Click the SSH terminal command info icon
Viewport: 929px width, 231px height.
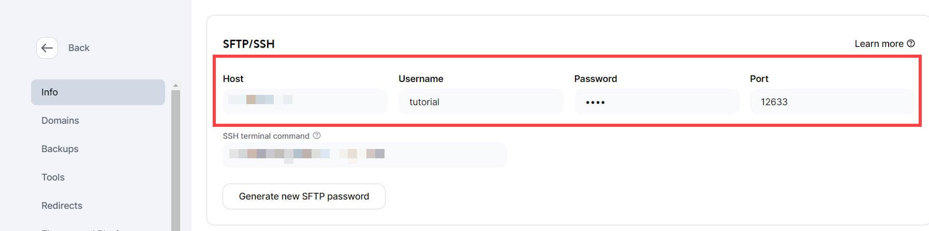pos(317,136)
